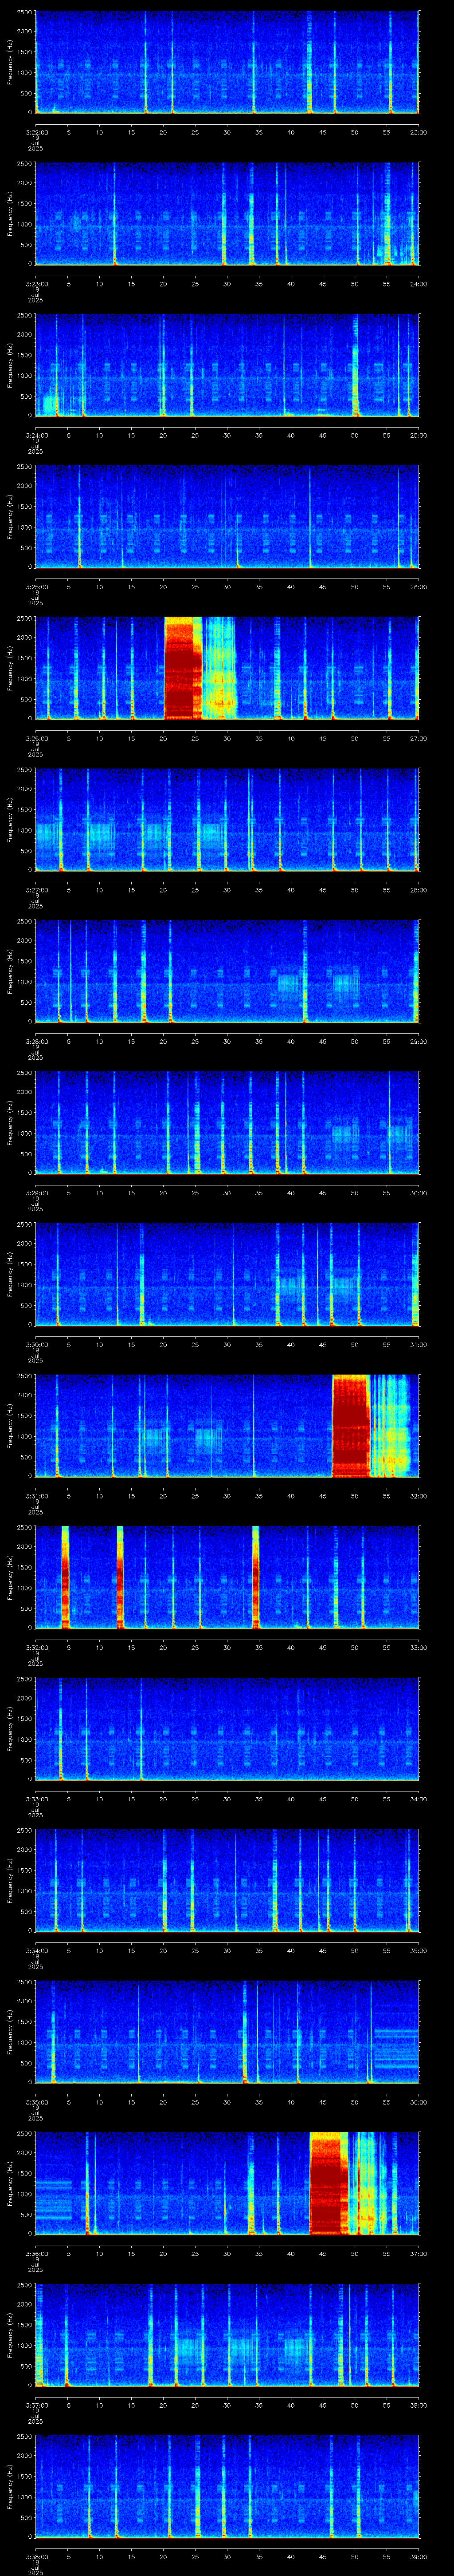
Task: Click the red spike near 34 seconds in the 3:32:00 spectrogram
Action: (x=255, y=1577)
